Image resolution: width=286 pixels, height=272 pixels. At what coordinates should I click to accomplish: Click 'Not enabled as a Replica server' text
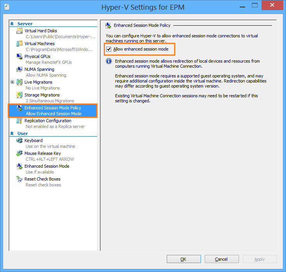55,126
